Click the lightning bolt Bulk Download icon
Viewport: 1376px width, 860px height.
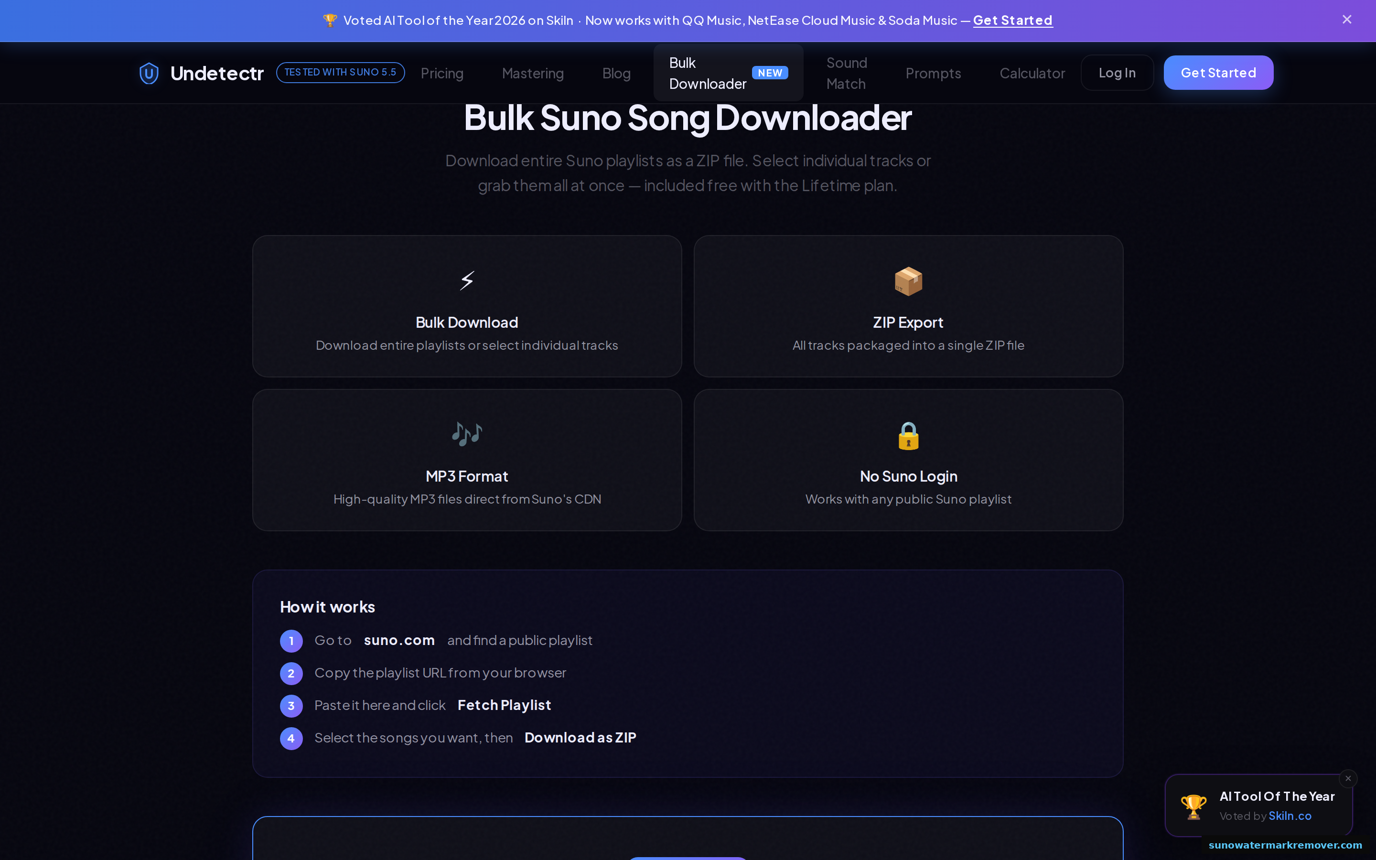tap(467, 280)
